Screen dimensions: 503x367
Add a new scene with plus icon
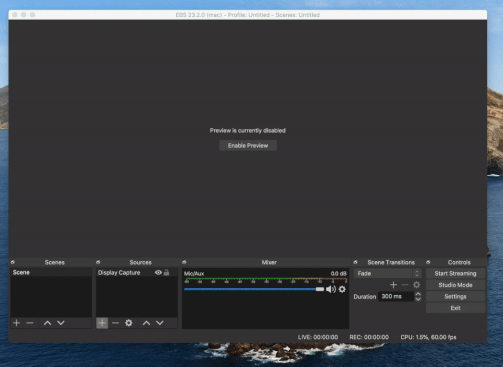pos(17,323)
